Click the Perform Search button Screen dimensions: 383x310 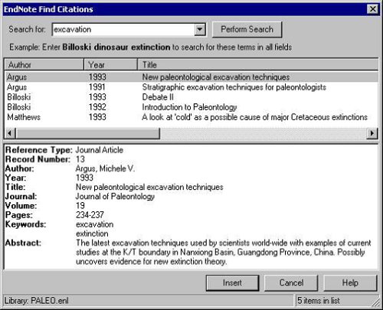[x=247, y=30]
